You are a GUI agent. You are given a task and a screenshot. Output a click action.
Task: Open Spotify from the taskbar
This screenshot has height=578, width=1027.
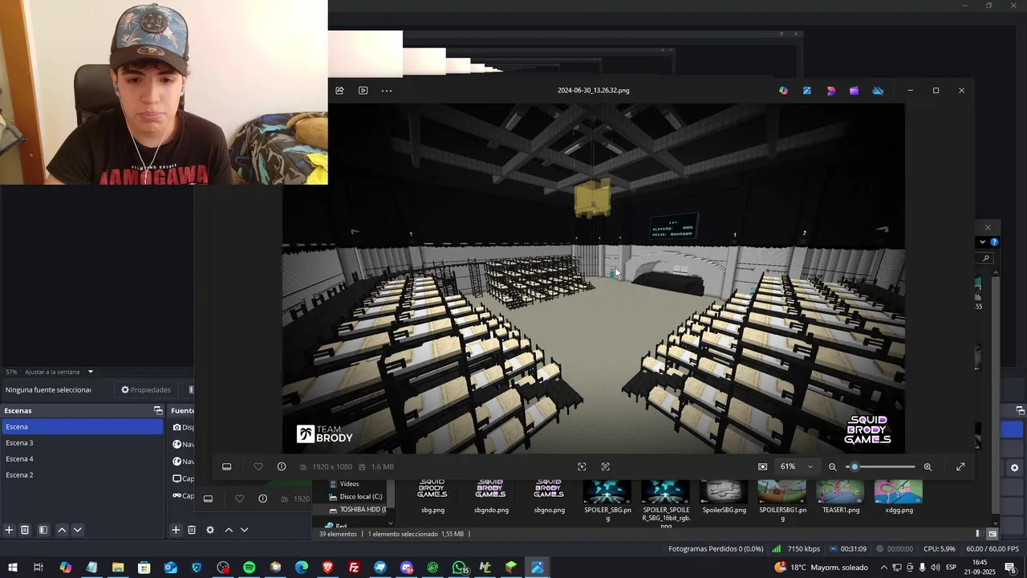249,568
